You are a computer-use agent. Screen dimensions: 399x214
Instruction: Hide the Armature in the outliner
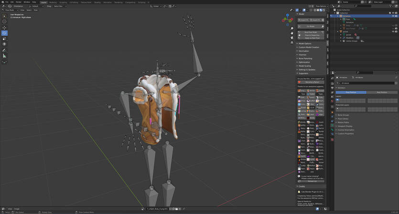393,16
